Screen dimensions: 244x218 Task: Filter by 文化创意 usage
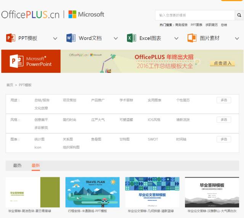[41, 108]
